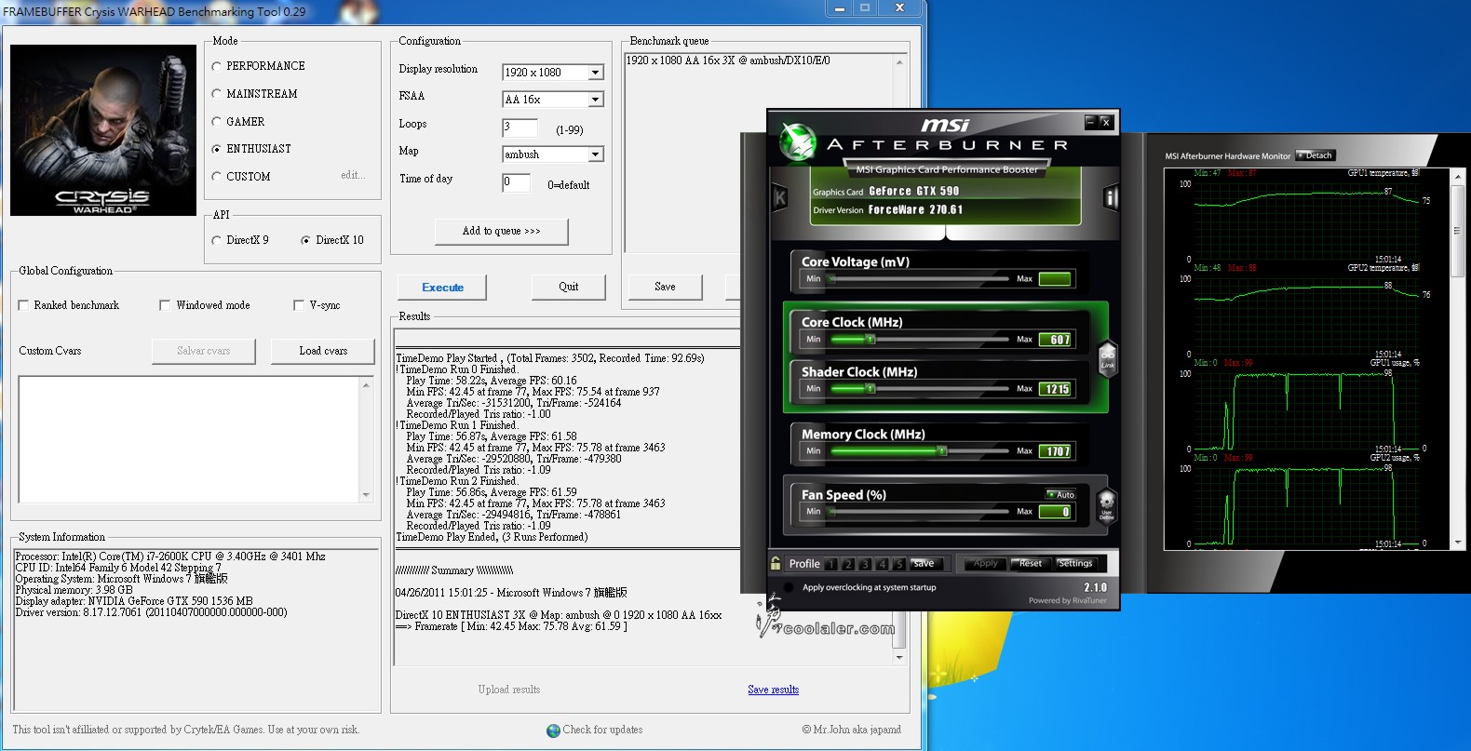
Task: Click the Benchmark queue scrollbar up arrow
Action: (x=899, y=63)
